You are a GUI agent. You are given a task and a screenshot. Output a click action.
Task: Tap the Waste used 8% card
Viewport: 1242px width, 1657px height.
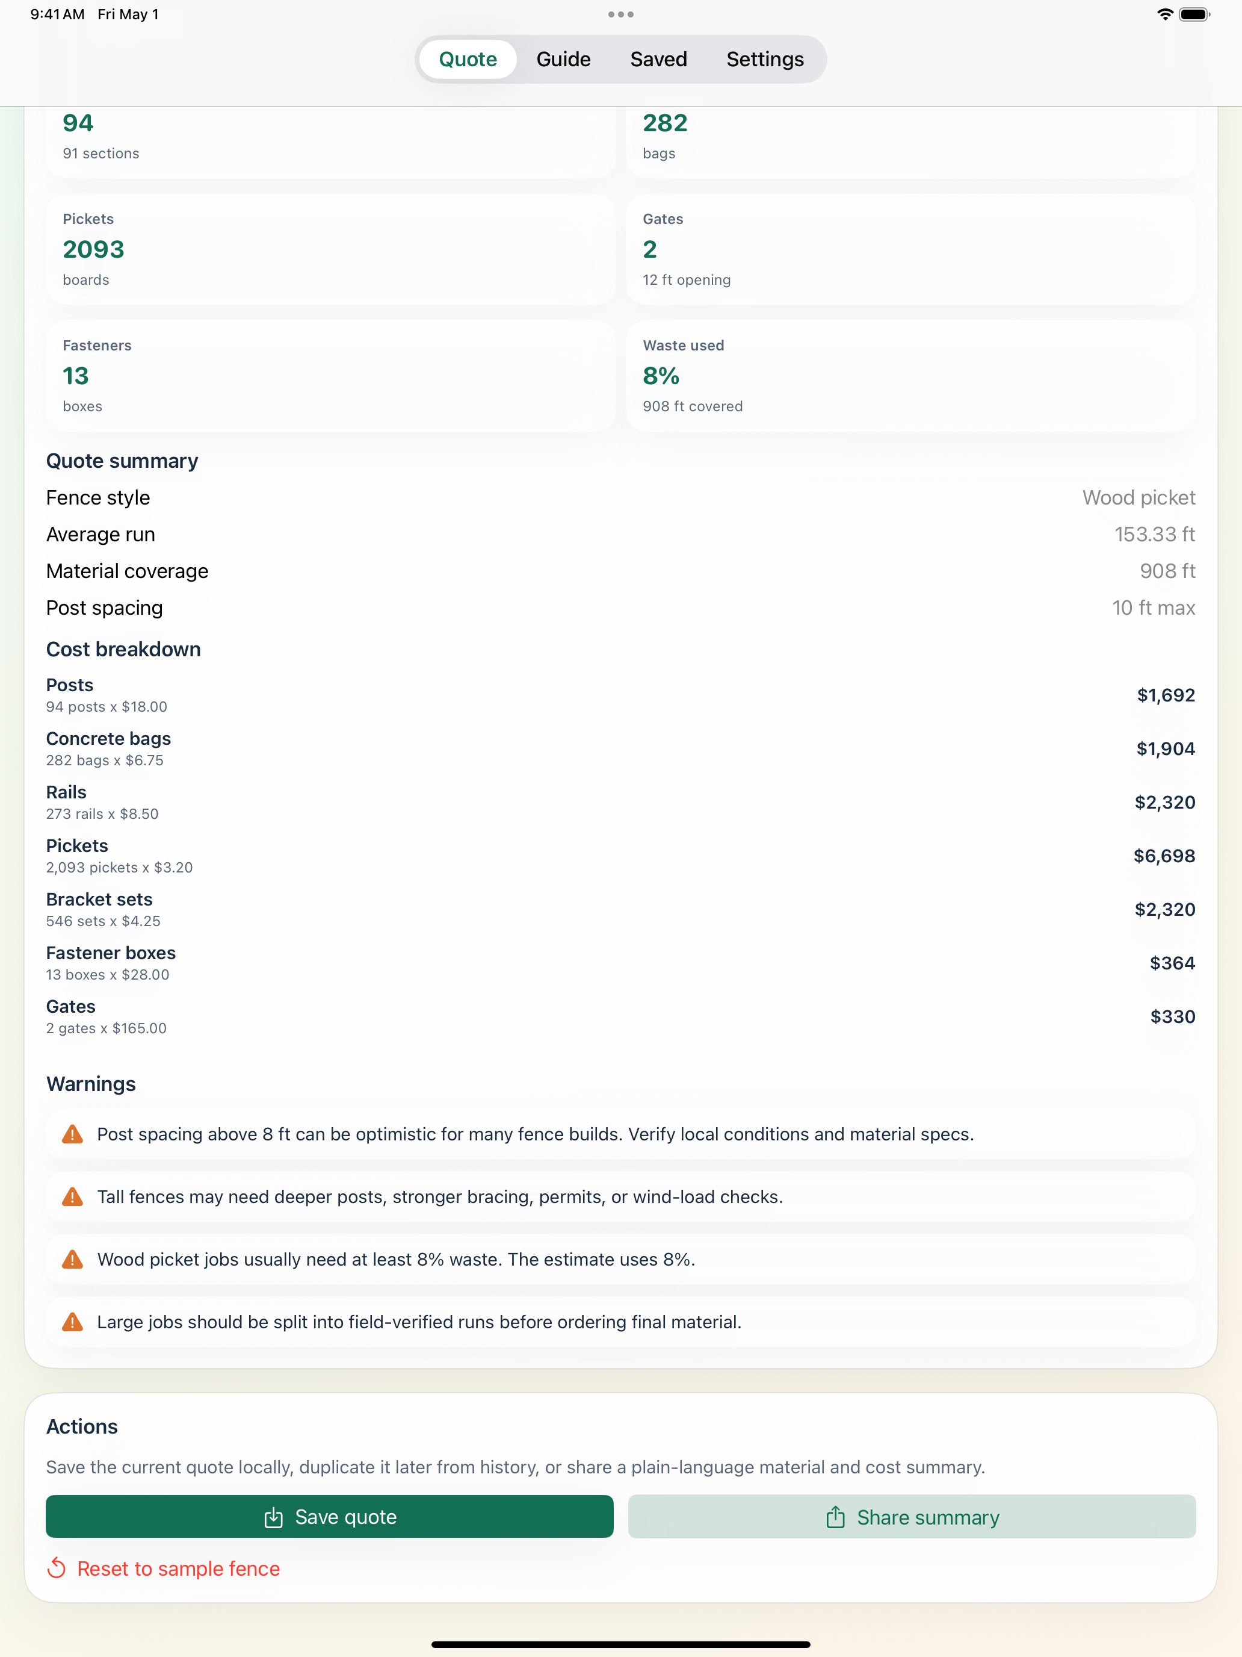pos(910,376)
